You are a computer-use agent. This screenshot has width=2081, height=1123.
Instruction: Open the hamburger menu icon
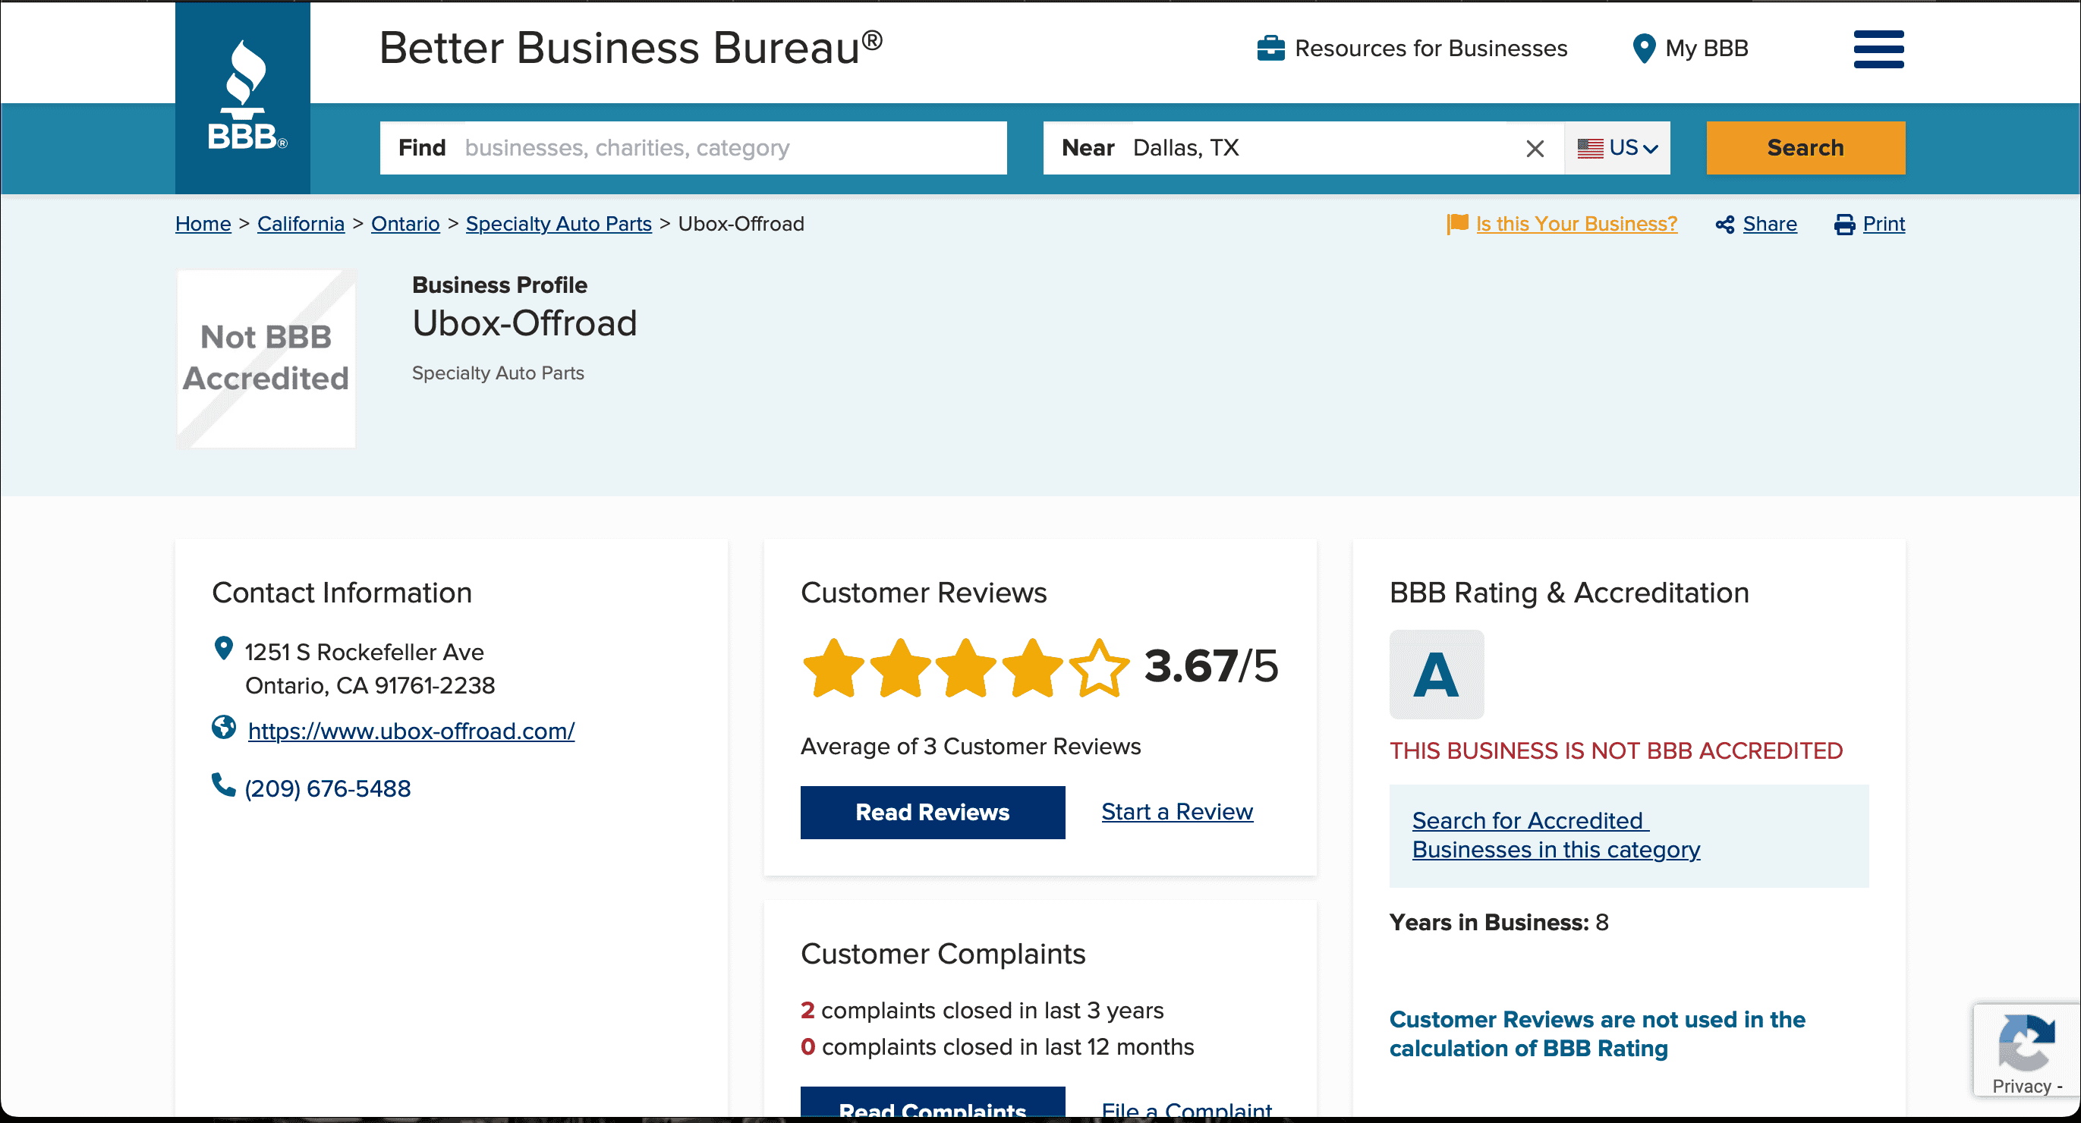point(1878,49)
